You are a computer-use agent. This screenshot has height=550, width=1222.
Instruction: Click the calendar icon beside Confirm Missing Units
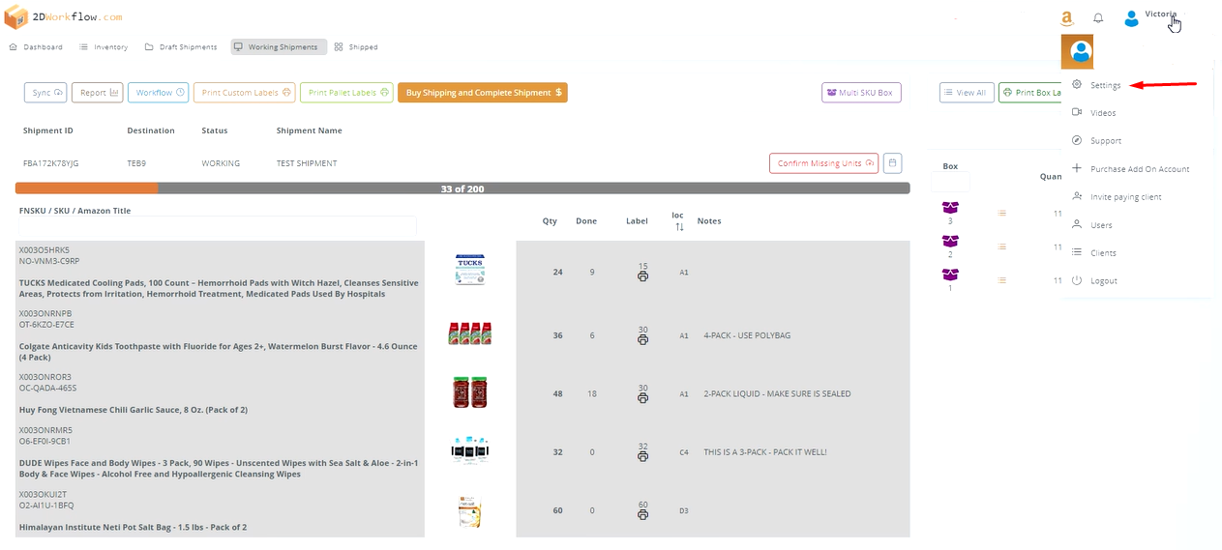point(893,163)
